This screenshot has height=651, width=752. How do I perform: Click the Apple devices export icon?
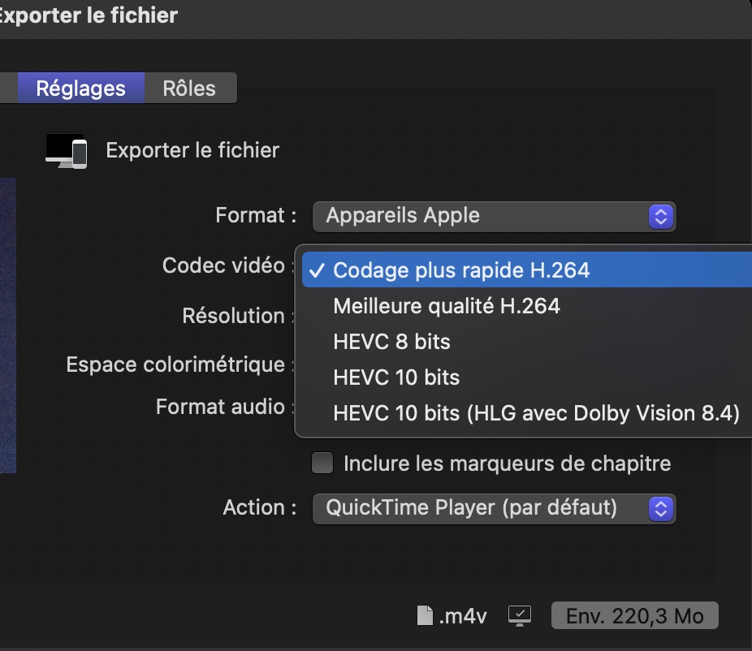pyautogui.click(x=67, y=151)
